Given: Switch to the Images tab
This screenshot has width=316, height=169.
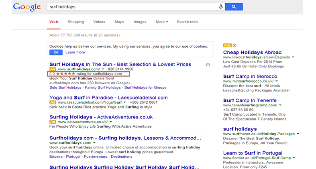Looking at the screenshot, I should [140, 22].
